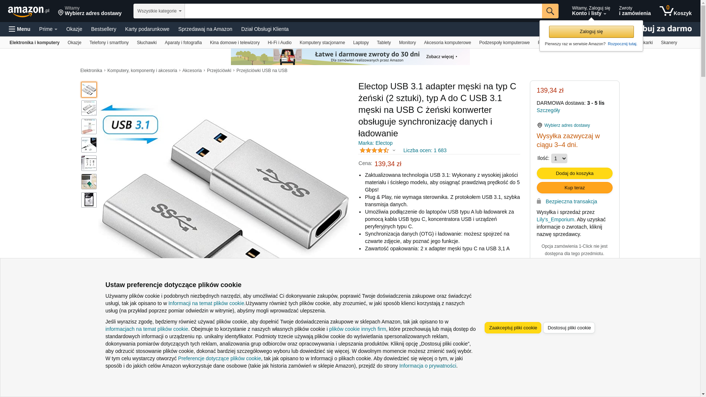Click the search magnifier button
This screenshot has width=706, height=397.
(x=550, y=11)
